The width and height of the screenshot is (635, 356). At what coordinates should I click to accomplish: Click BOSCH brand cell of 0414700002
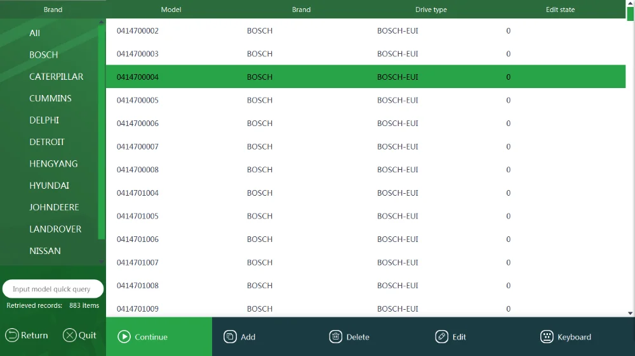click(260, 30)
